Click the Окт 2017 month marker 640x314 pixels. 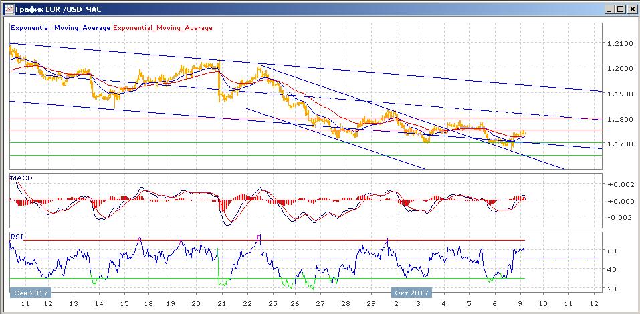pos(411,293)
